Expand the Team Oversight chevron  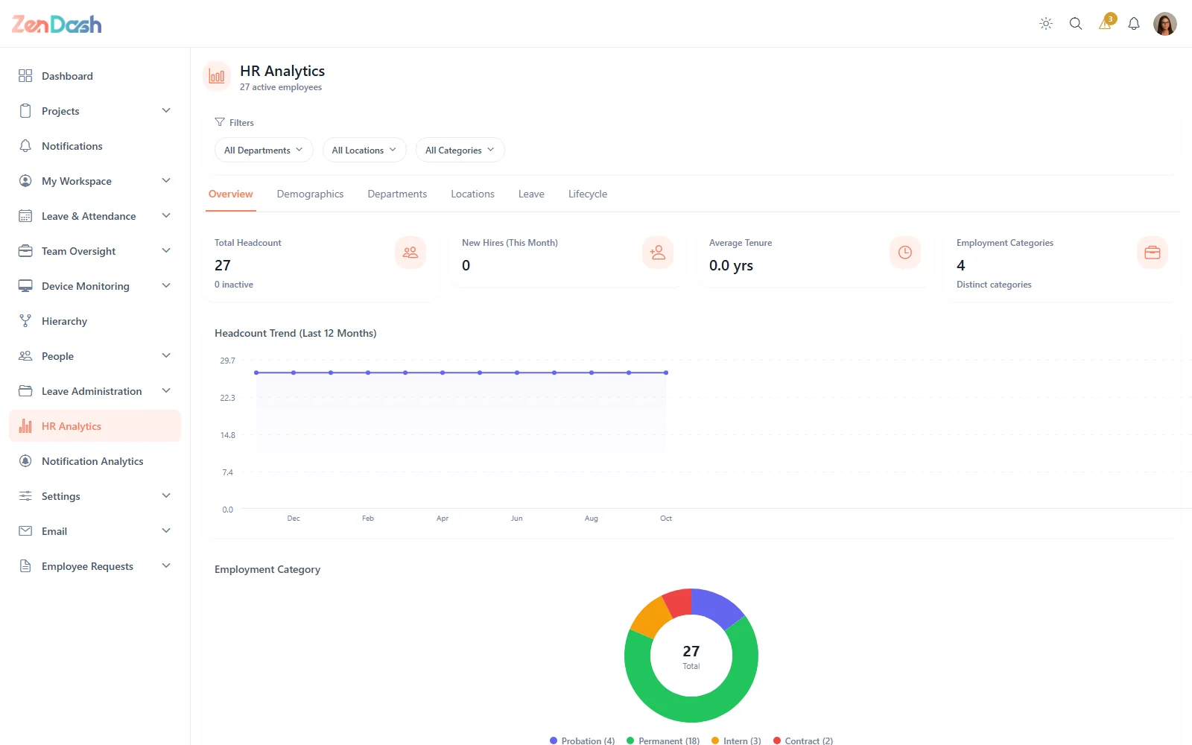click(166, 251)
